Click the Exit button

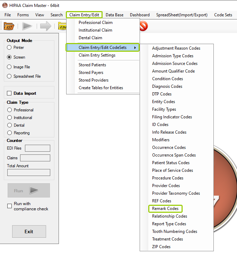pos(29,231)
